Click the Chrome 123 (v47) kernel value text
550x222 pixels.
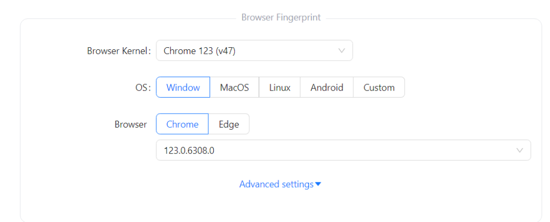pyautogui.click(x=199, y=51)
